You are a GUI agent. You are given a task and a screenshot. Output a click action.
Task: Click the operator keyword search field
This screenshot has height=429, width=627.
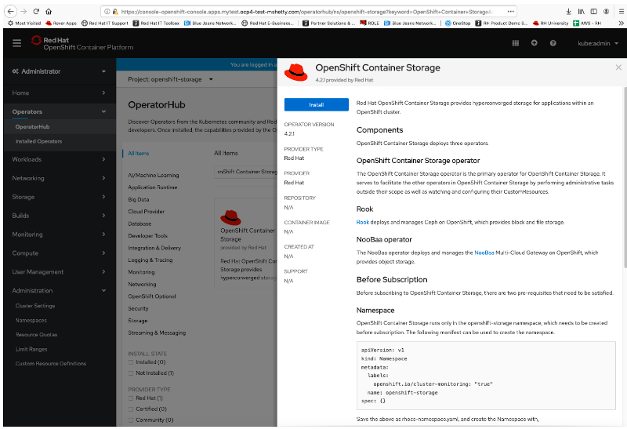(x=246, y=172)
